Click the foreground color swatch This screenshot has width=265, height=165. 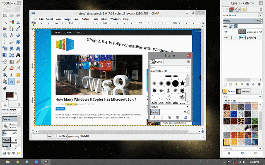10,95
